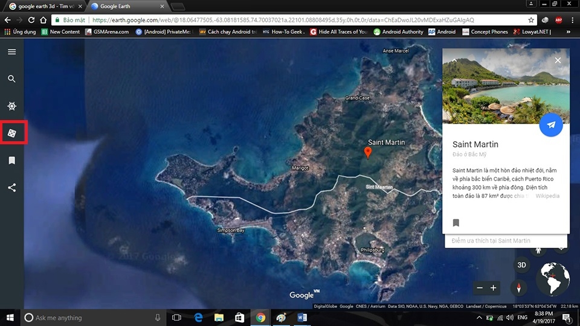Open the Android Authority bookmark
The image size is (580, 326).
pyautogui.click(x=398, y=32)
